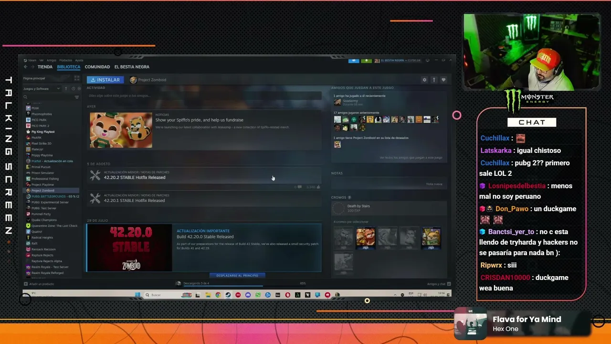The height and width of the screenshot is (344, 611).
Task: Open the Productos menu
Action: 66,60
